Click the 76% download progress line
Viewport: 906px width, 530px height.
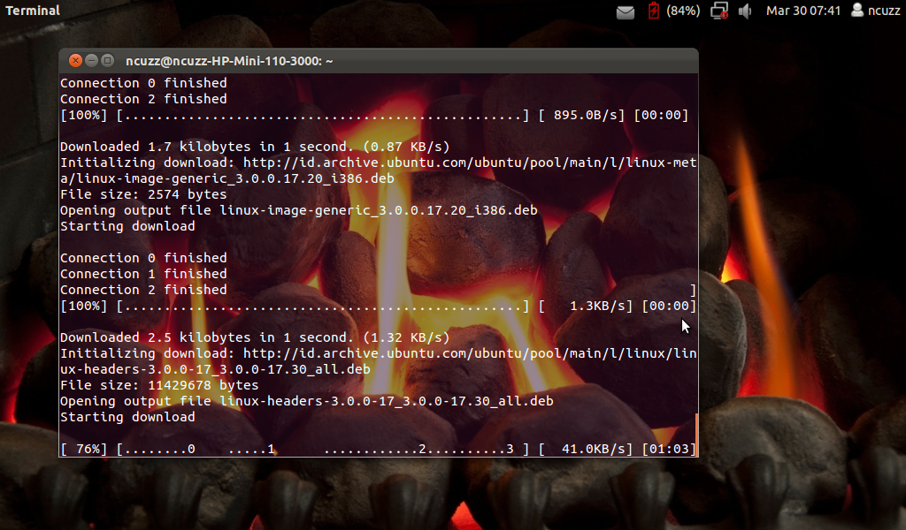click(378, 449)
